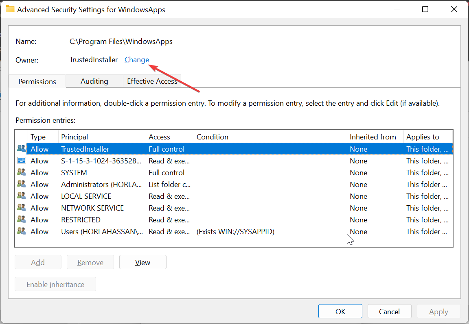Click the SYSTEM entry's user icon
The height and width of the screenshot is (324, 469).
click(21, 172)
